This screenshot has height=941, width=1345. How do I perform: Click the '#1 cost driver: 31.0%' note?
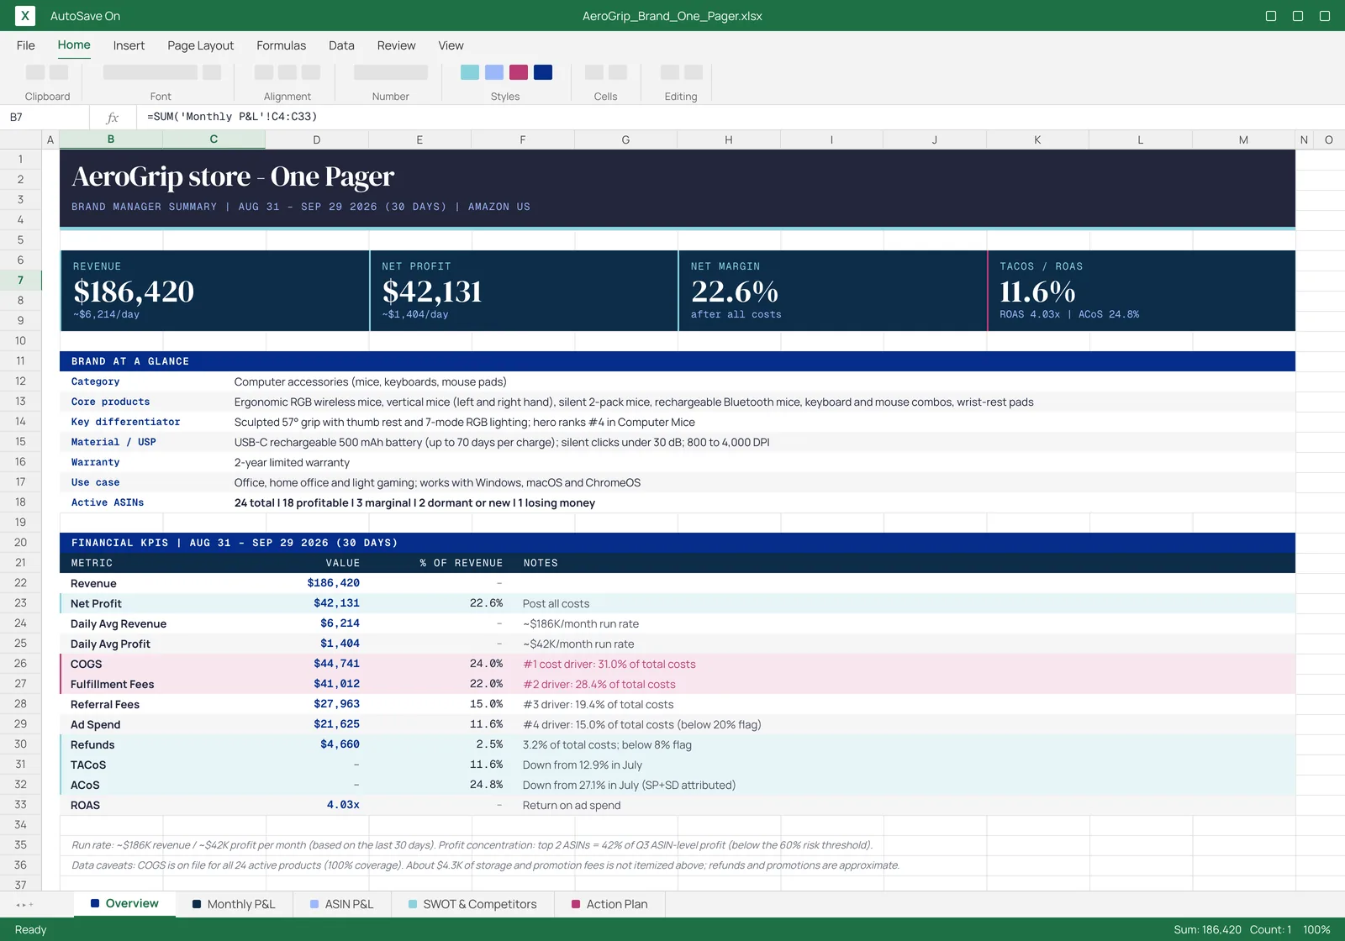[x=609, y=664]
